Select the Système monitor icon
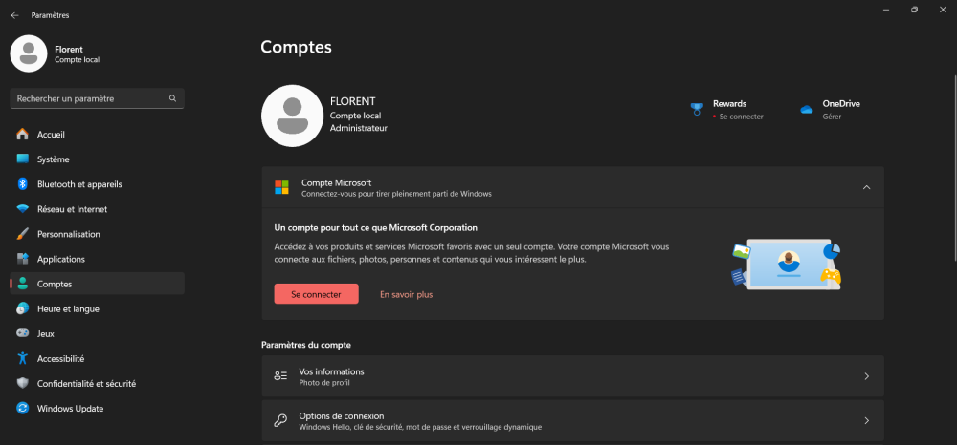 23,159
